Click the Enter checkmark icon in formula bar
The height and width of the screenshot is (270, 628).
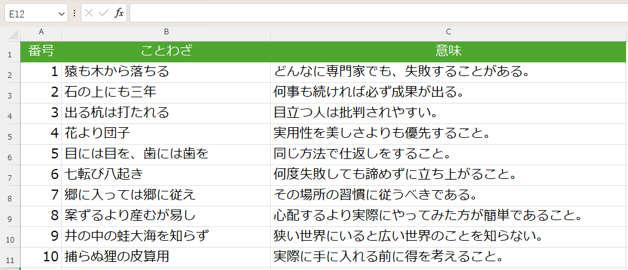[x=104, y=13]
